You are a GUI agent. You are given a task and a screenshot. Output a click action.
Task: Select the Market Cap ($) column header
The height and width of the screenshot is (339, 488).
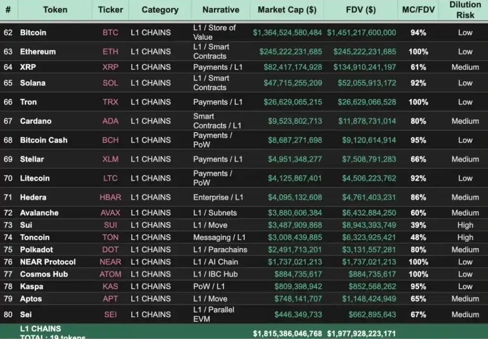tap(286, 10)
